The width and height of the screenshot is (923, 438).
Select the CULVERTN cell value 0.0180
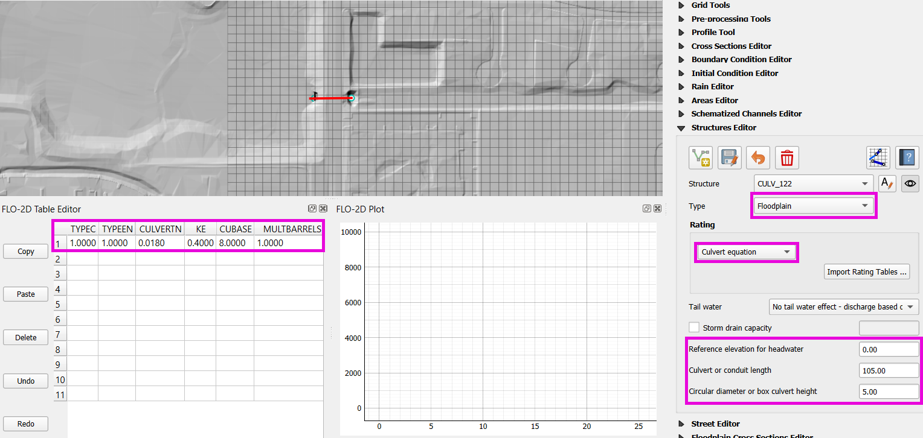159,243
